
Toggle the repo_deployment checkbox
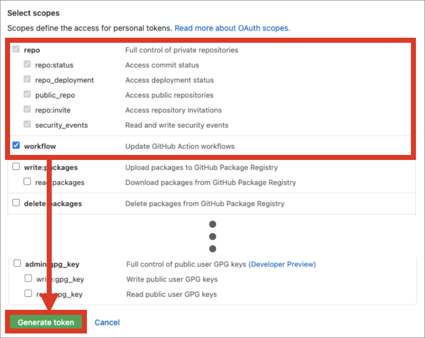point(27,79)
